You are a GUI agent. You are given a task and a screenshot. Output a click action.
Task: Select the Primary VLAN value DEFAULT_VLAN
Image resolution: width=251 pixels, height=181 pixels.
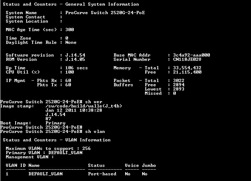pos(65,153)
